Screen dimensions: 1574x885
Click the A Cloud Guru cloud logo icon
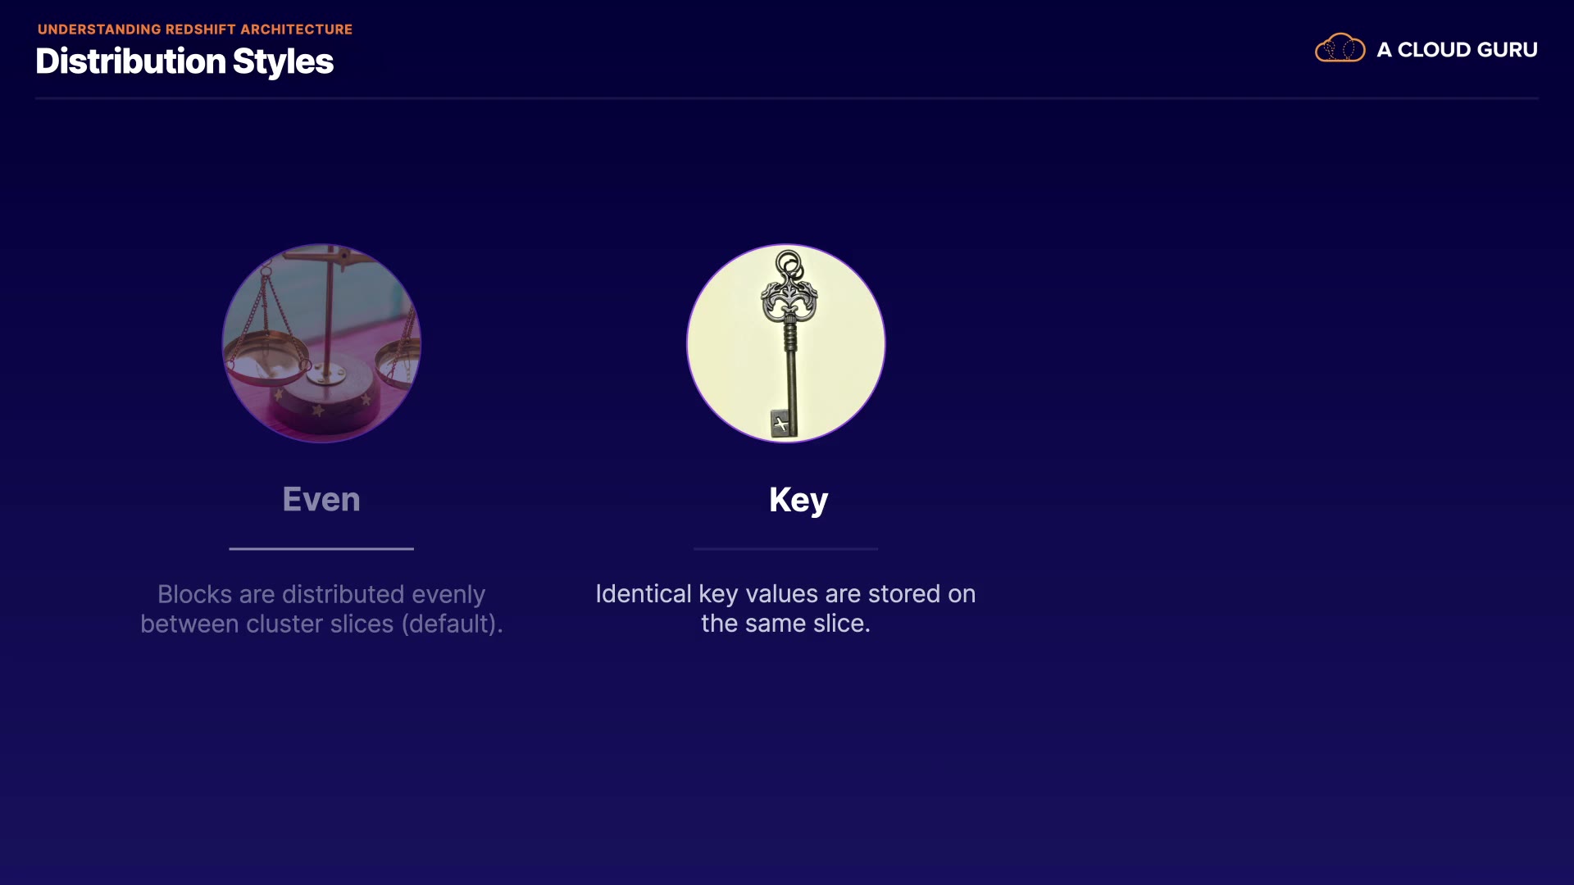pos(1340,48)
